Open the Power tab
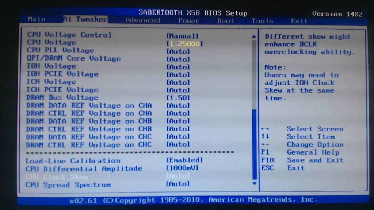The height and width of the screenshot is (210, 374). 188,21
